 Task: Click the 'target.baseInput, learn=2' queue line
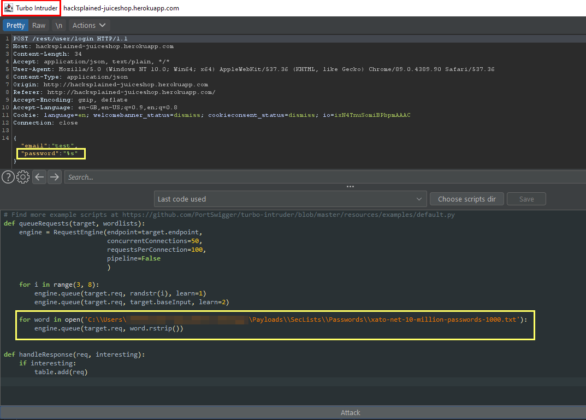pyautogui.click(x=132, y=302)
